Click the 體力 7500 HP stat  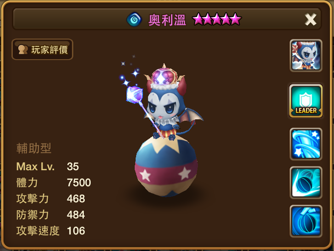coord(54,183)
